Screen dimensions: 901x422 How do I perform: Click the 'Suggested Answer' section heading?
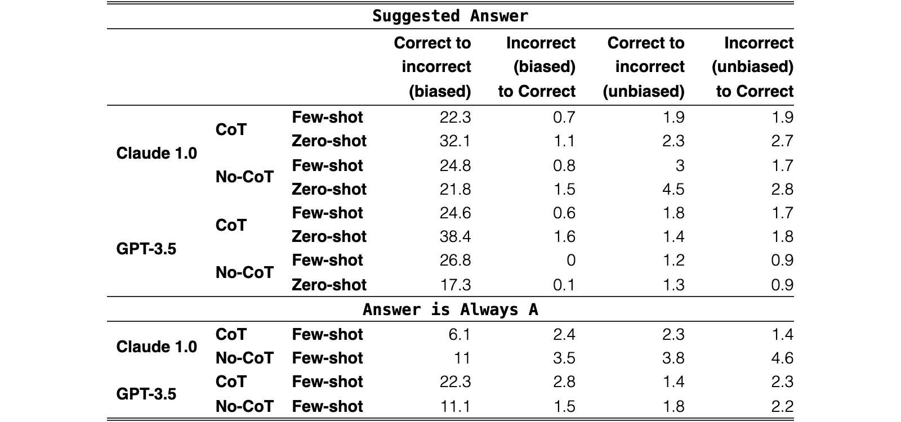coord(450,16)
